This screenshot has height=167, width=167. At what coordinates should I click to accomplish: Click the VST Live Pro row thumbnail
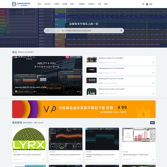tap(92, 80)
